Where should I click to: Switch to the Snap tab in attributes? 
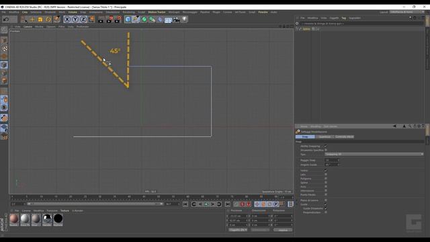[305, 136]
